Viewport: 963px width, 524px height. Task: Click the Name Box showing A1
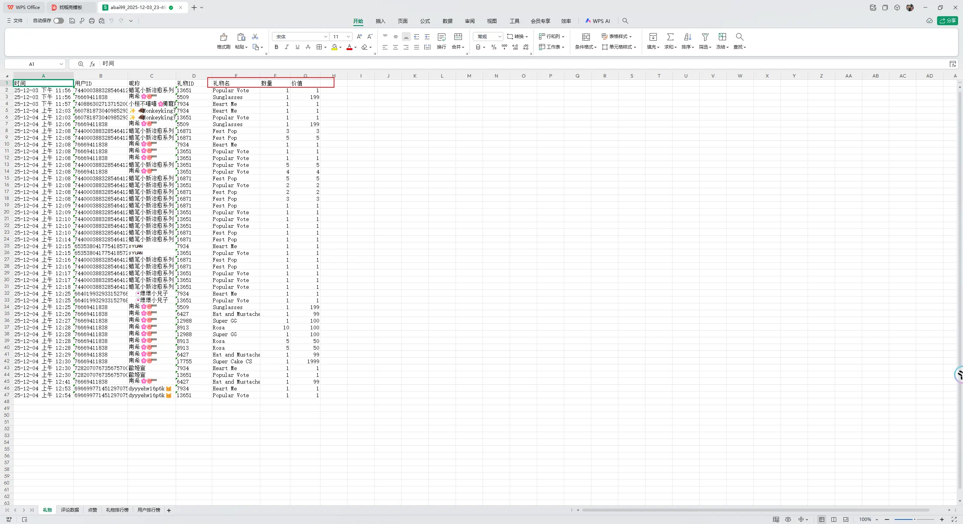[32, 64]
